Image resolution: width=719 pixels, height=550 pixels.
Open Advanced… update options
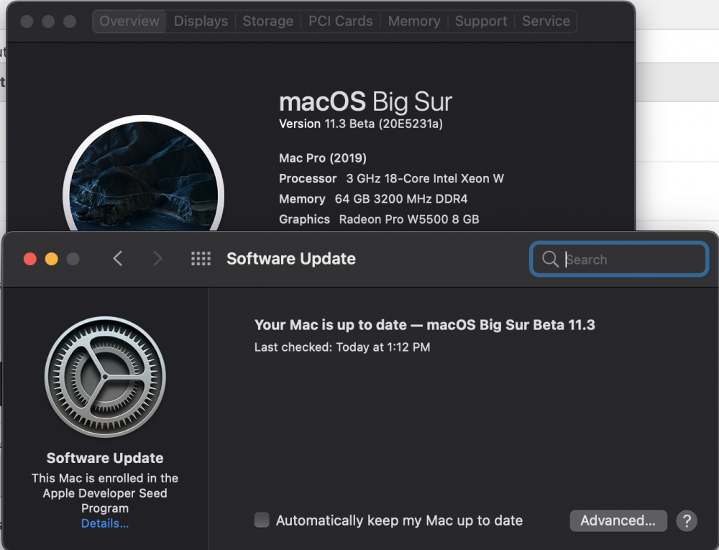(618, 521)
